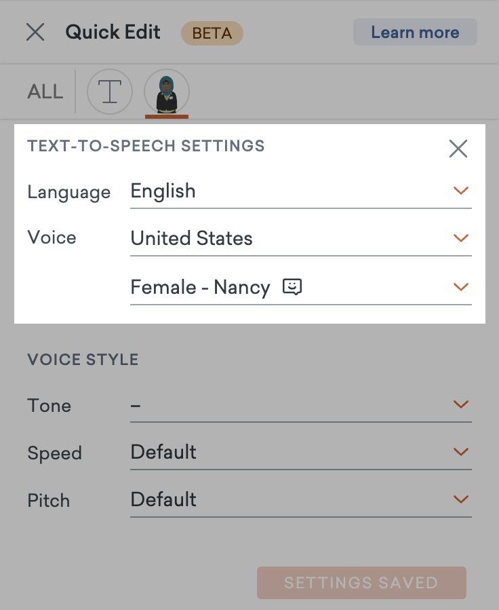The image size is (499, 610).
Task: Click the Female - Nancy chevron arrow
Action: [x=461, y=287]
